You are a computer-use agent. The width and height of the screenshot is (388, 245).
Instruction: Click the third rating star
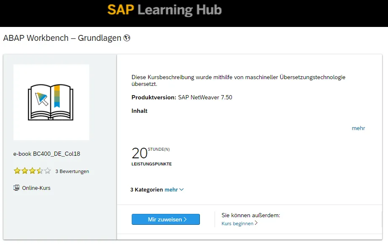pos(32,171)
